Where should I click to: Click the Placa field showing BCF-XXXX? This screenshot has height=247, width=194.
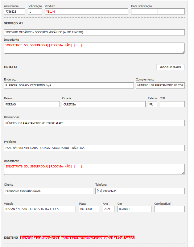coord(89,209)
